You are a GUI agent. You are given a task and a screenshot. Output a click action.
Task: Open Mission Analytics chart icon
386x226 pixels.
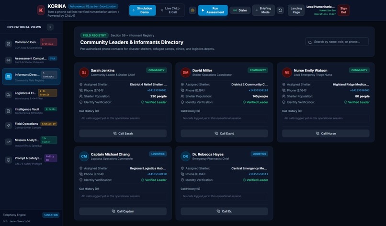9,142
